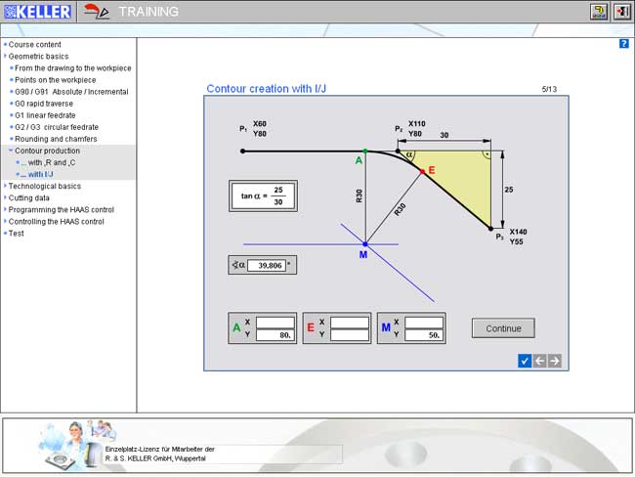
Task: Open G2 / G3 circular feedrate lesson
Action: [57, 127]
